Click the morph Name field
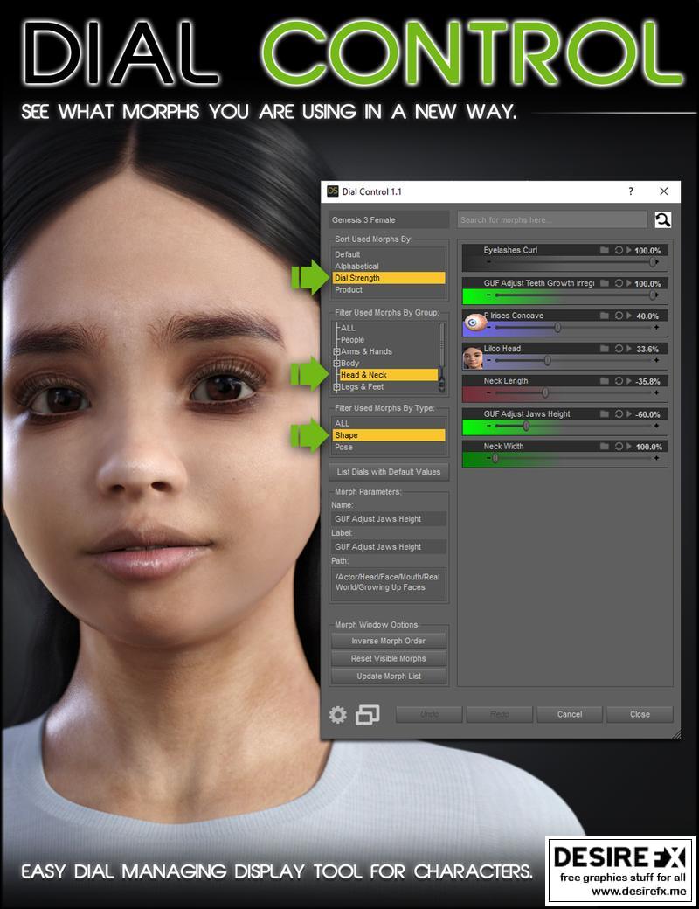Screen dimensions: 699x909 click(388, 519)
